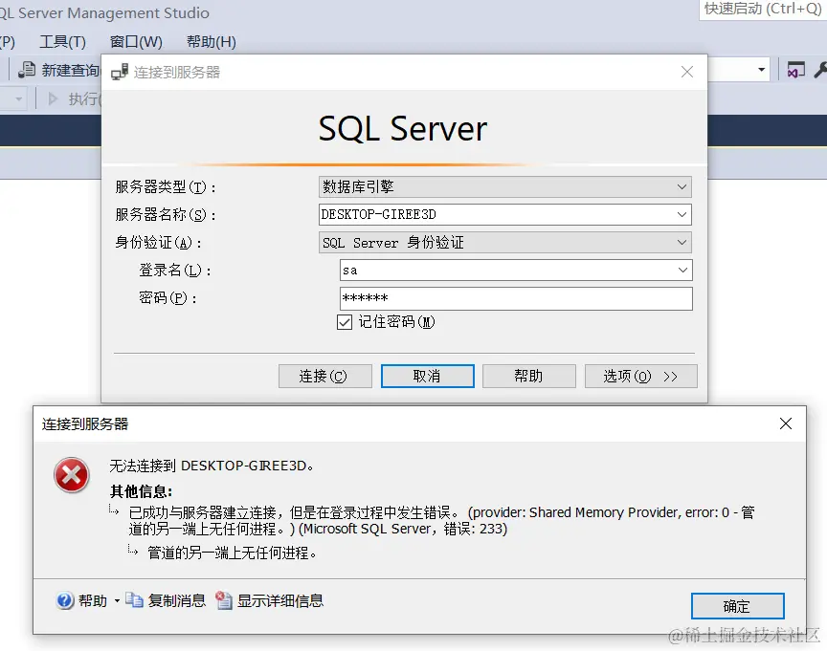Click the Visual Studio window icon in toolbar
Image resolution: width=827 pixels, height=651 pixels.
[x=795, y=70]
